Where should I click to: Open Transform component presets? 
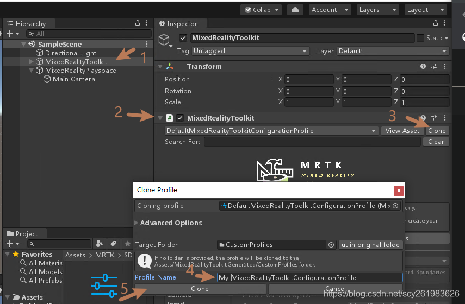pyautogui.click(x=434, y=66)
